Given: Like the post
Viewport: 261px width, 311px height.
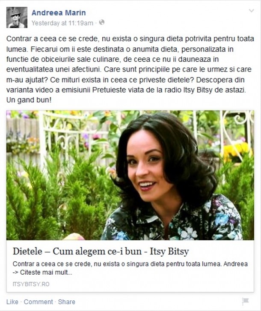Looking at the screenshot, I should (12, 302).
